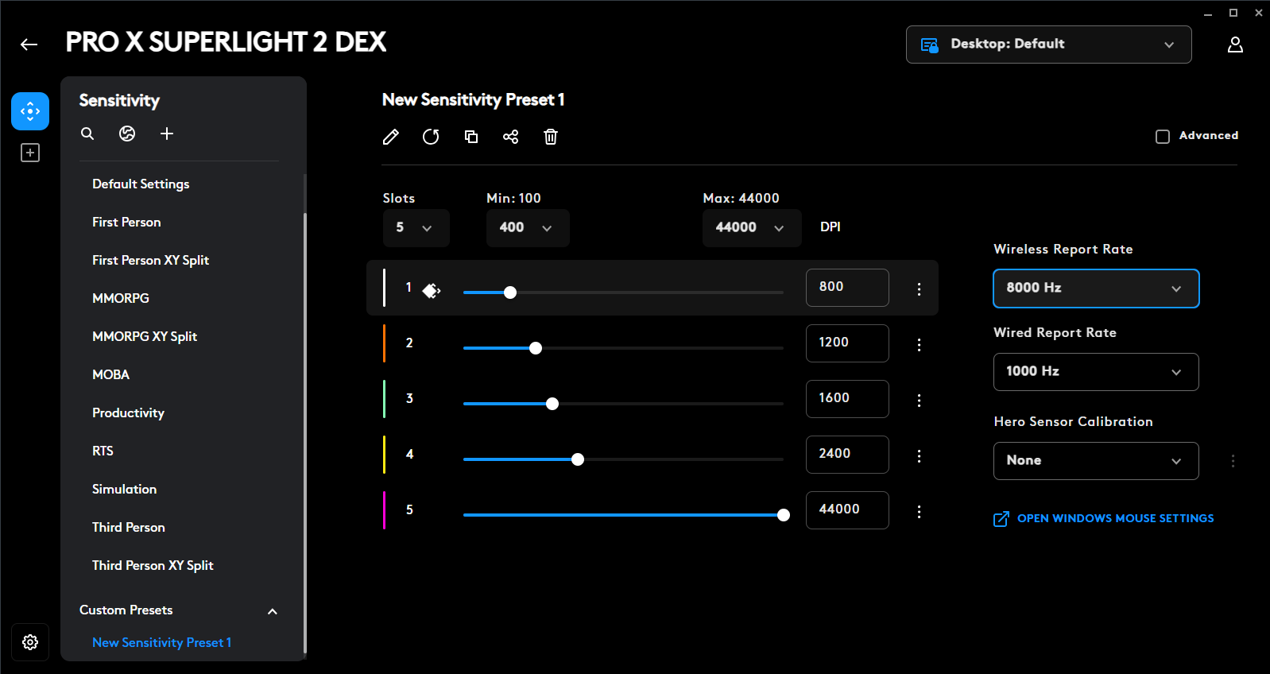Open more options for 800 DPI slot
Viewport: 1270px width, 674px height.
[x=919, y=289]
